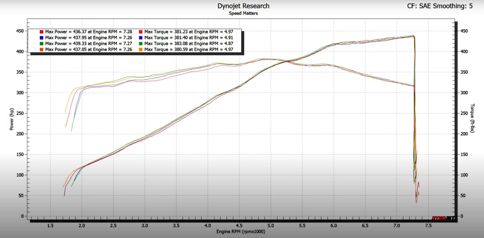The image size is (484, 238).
Task: Click the red Max Power 436.37 swatch
Action: (x=41, y=31)
